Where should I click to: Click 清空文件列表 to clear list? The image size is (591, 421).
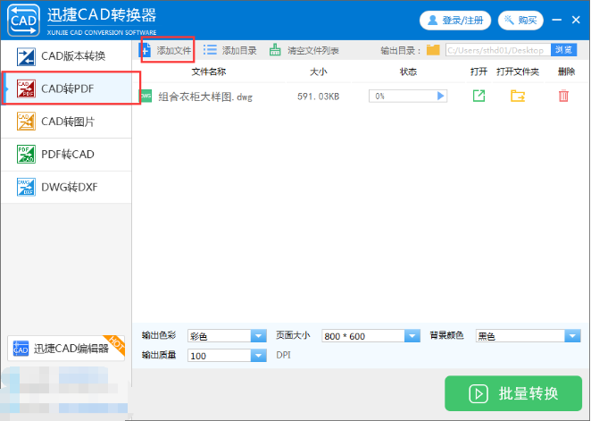(x=304, y=50)
